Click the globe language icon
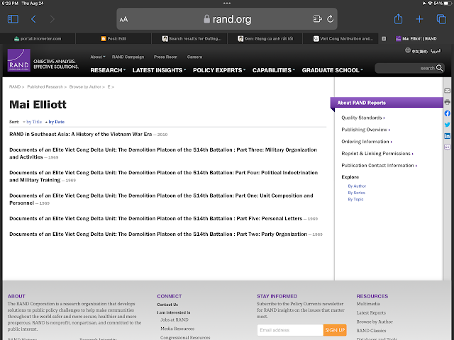This screenshot has width=454, height=340. click(x=408, y=50)
